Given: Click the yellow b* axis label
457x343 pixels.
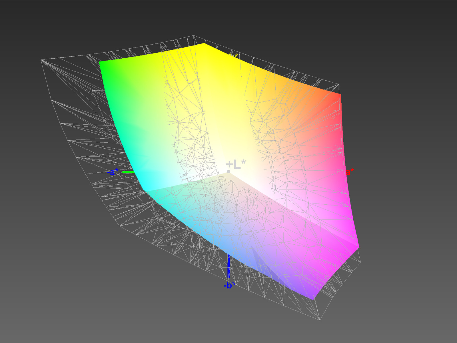Looking at the screenshot, I should [x=234, y=56].
